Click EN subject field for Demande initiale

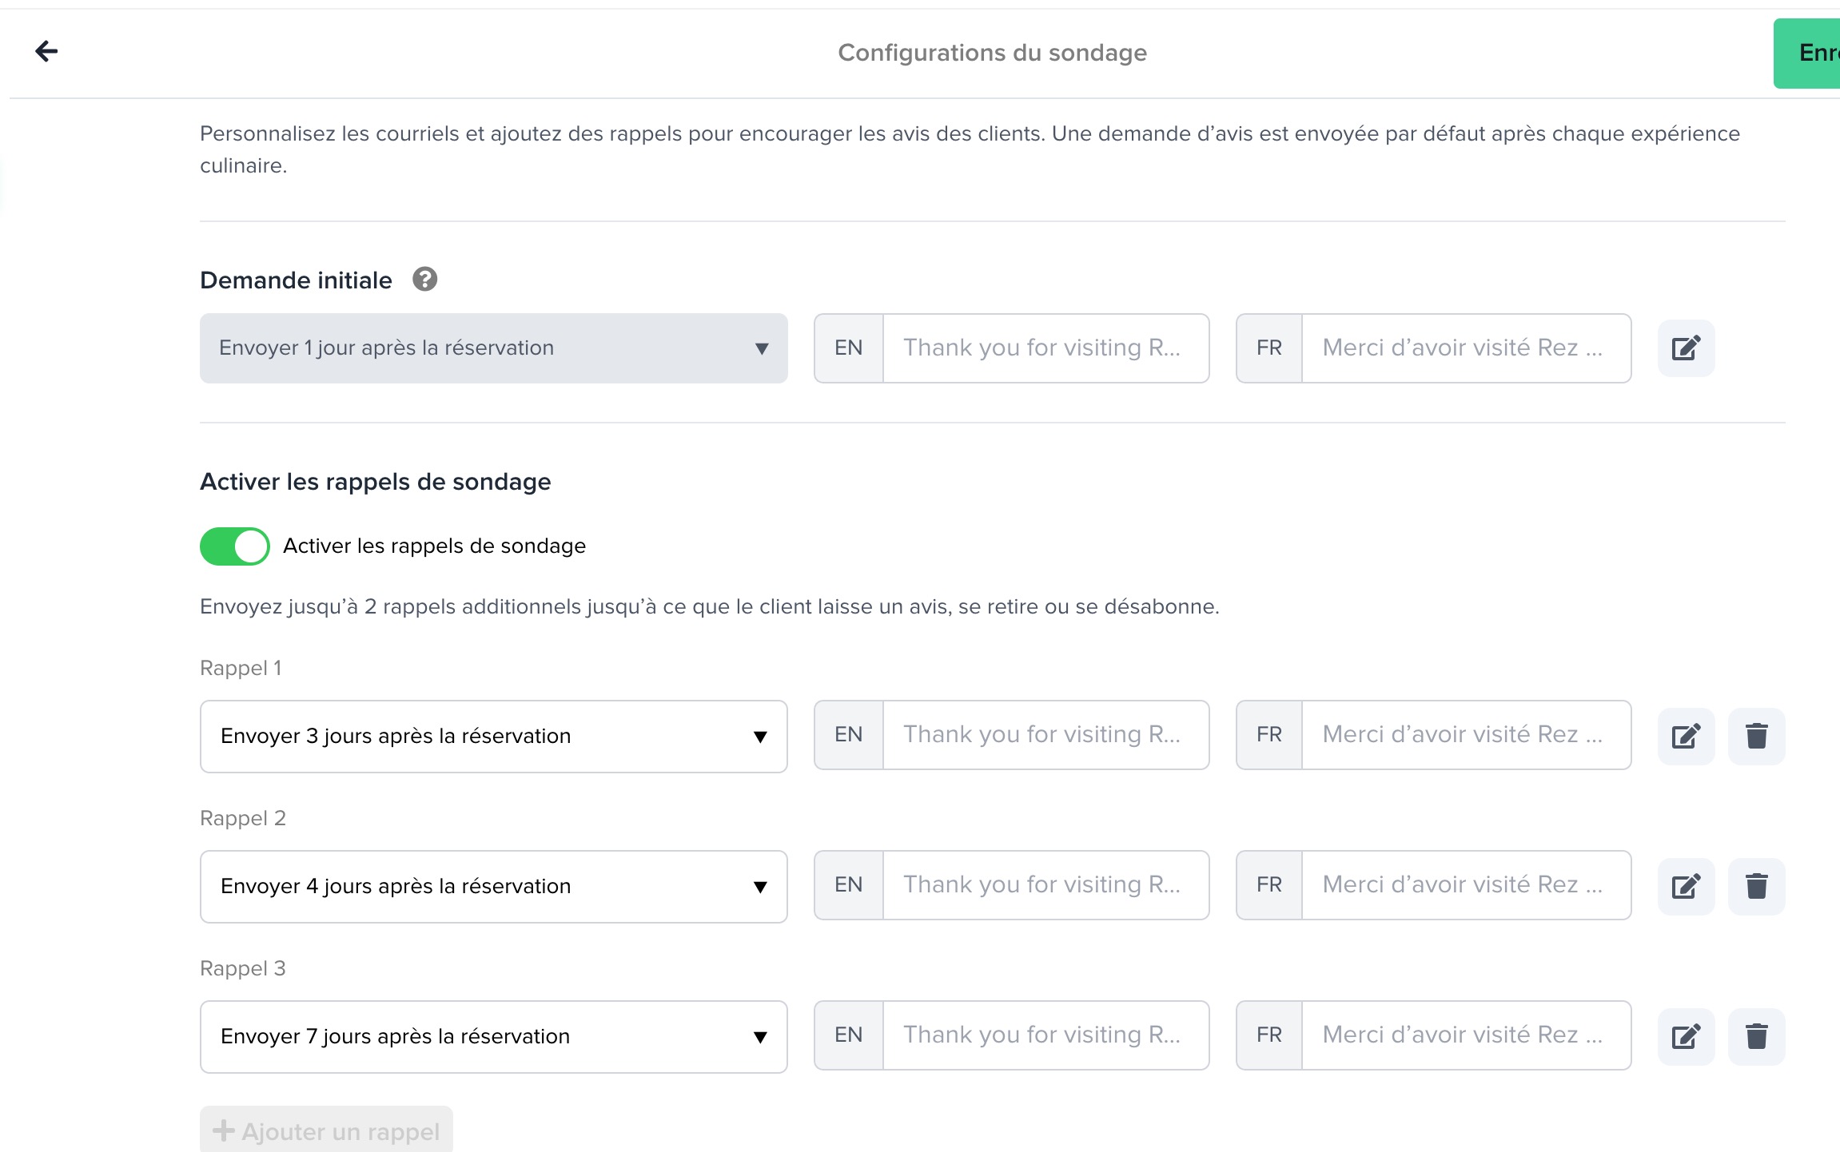1045,348
